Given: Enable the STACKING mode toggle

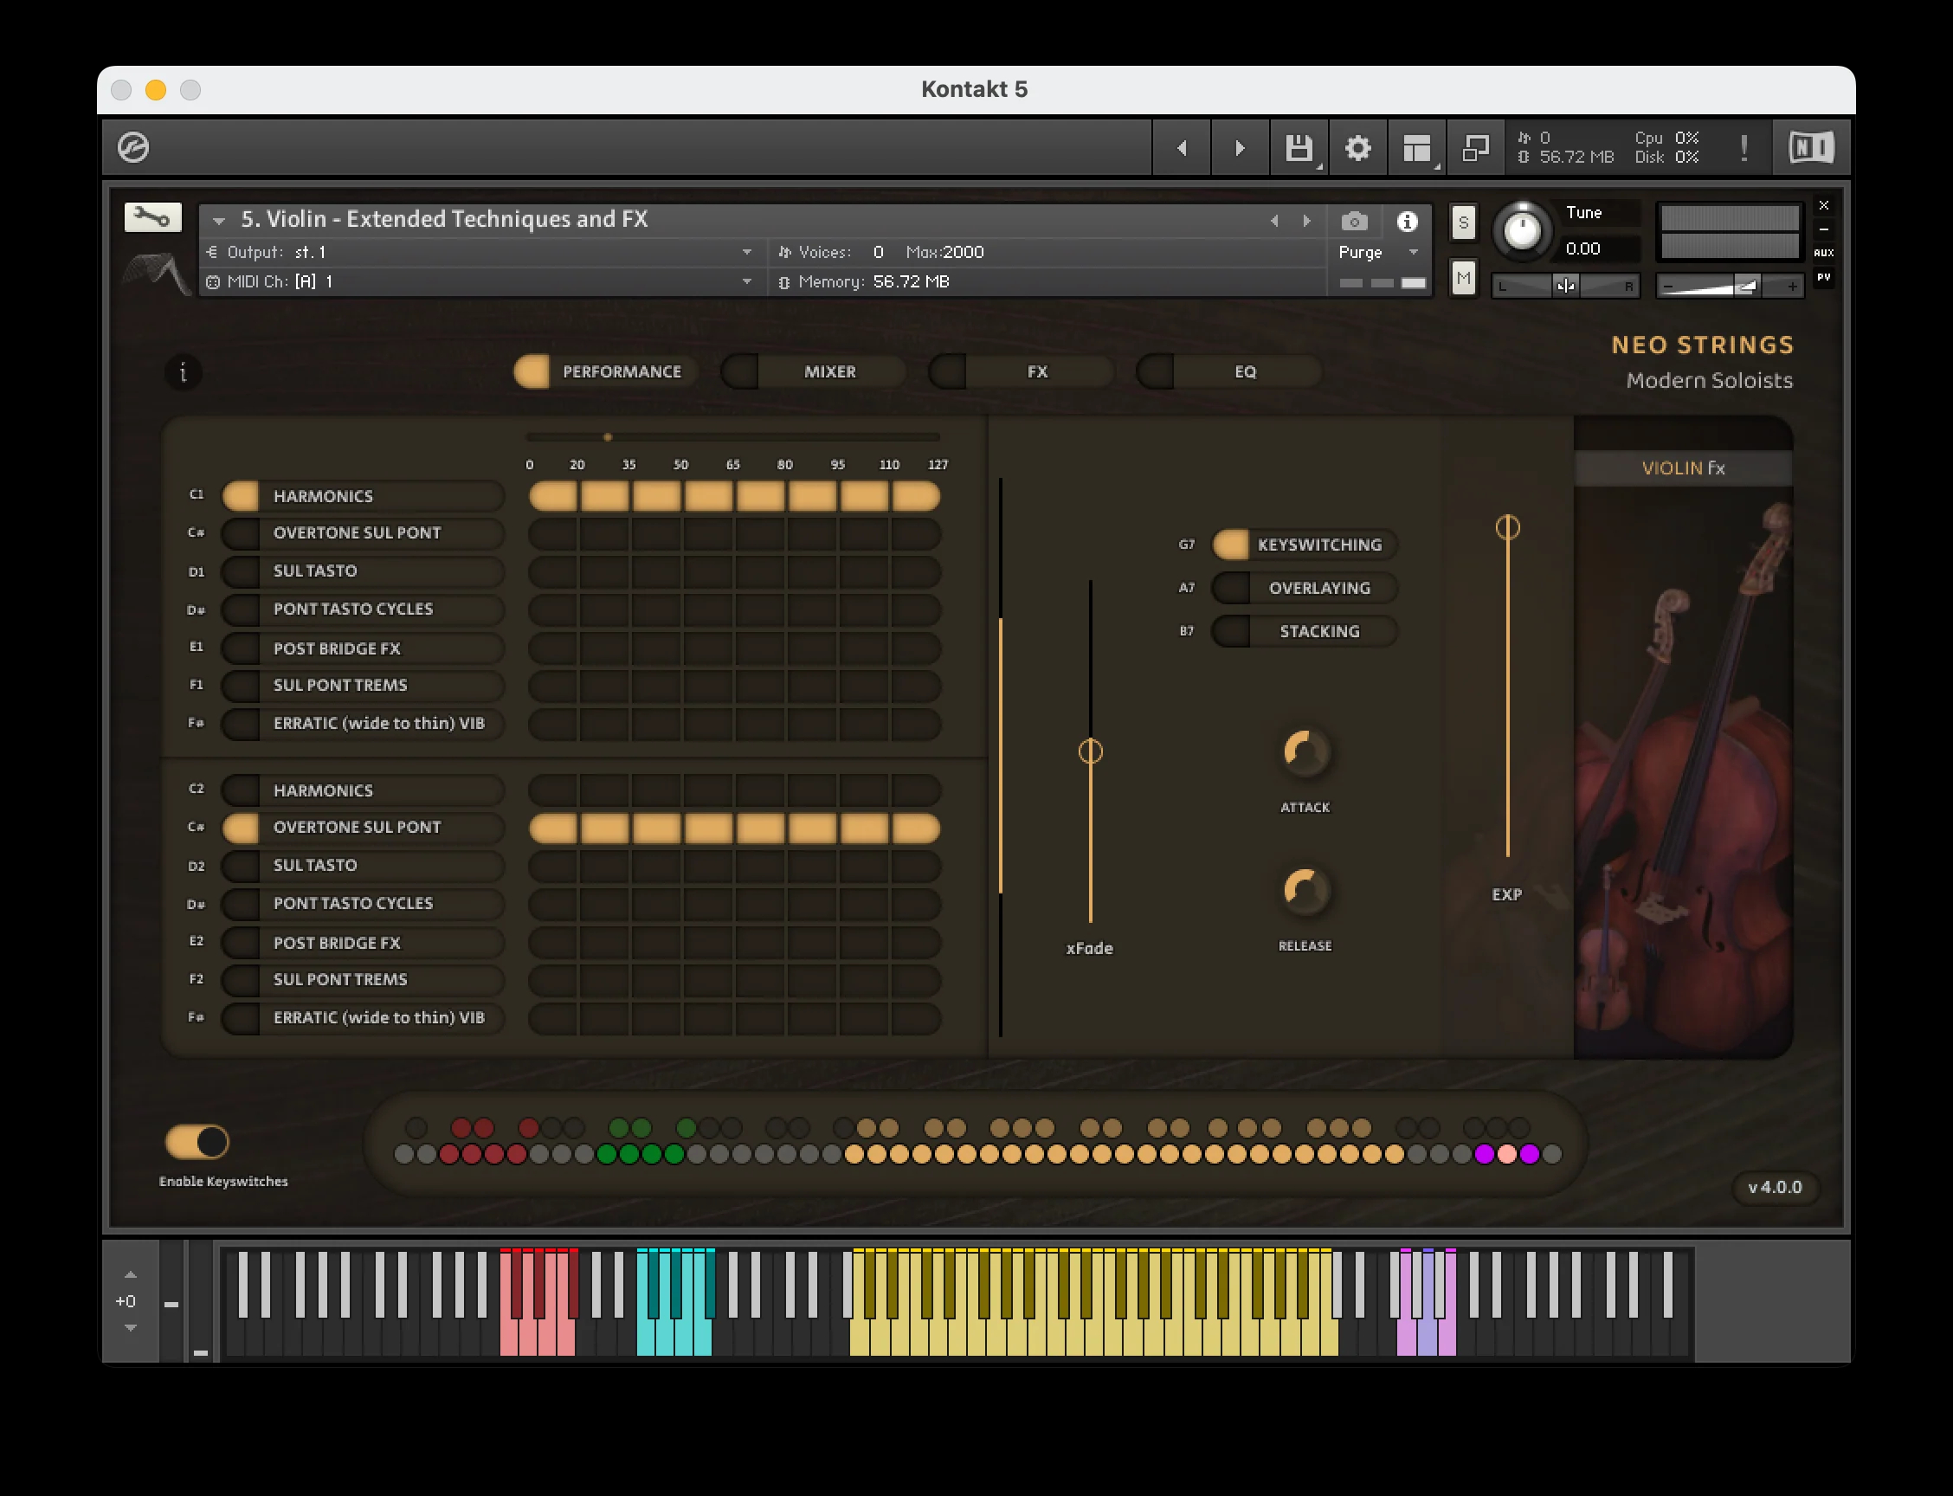Looking at the screenshot, I should (x=1305, y=631).
